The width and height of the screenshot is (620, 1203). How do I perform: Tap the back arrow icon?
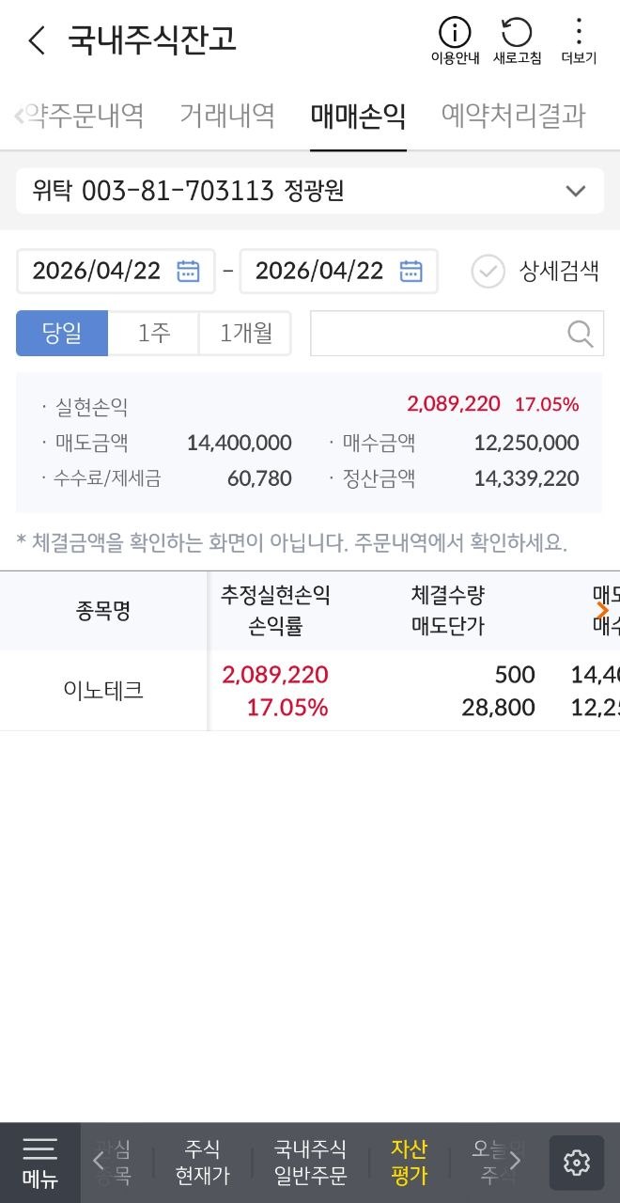(37, 40)
